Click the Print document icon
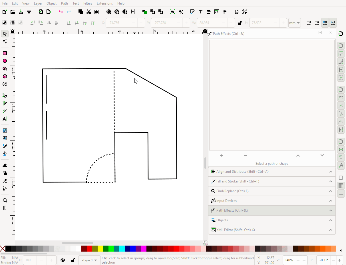Image resolution: width=346 pixels, height=265 pixels. pos(29,12)
